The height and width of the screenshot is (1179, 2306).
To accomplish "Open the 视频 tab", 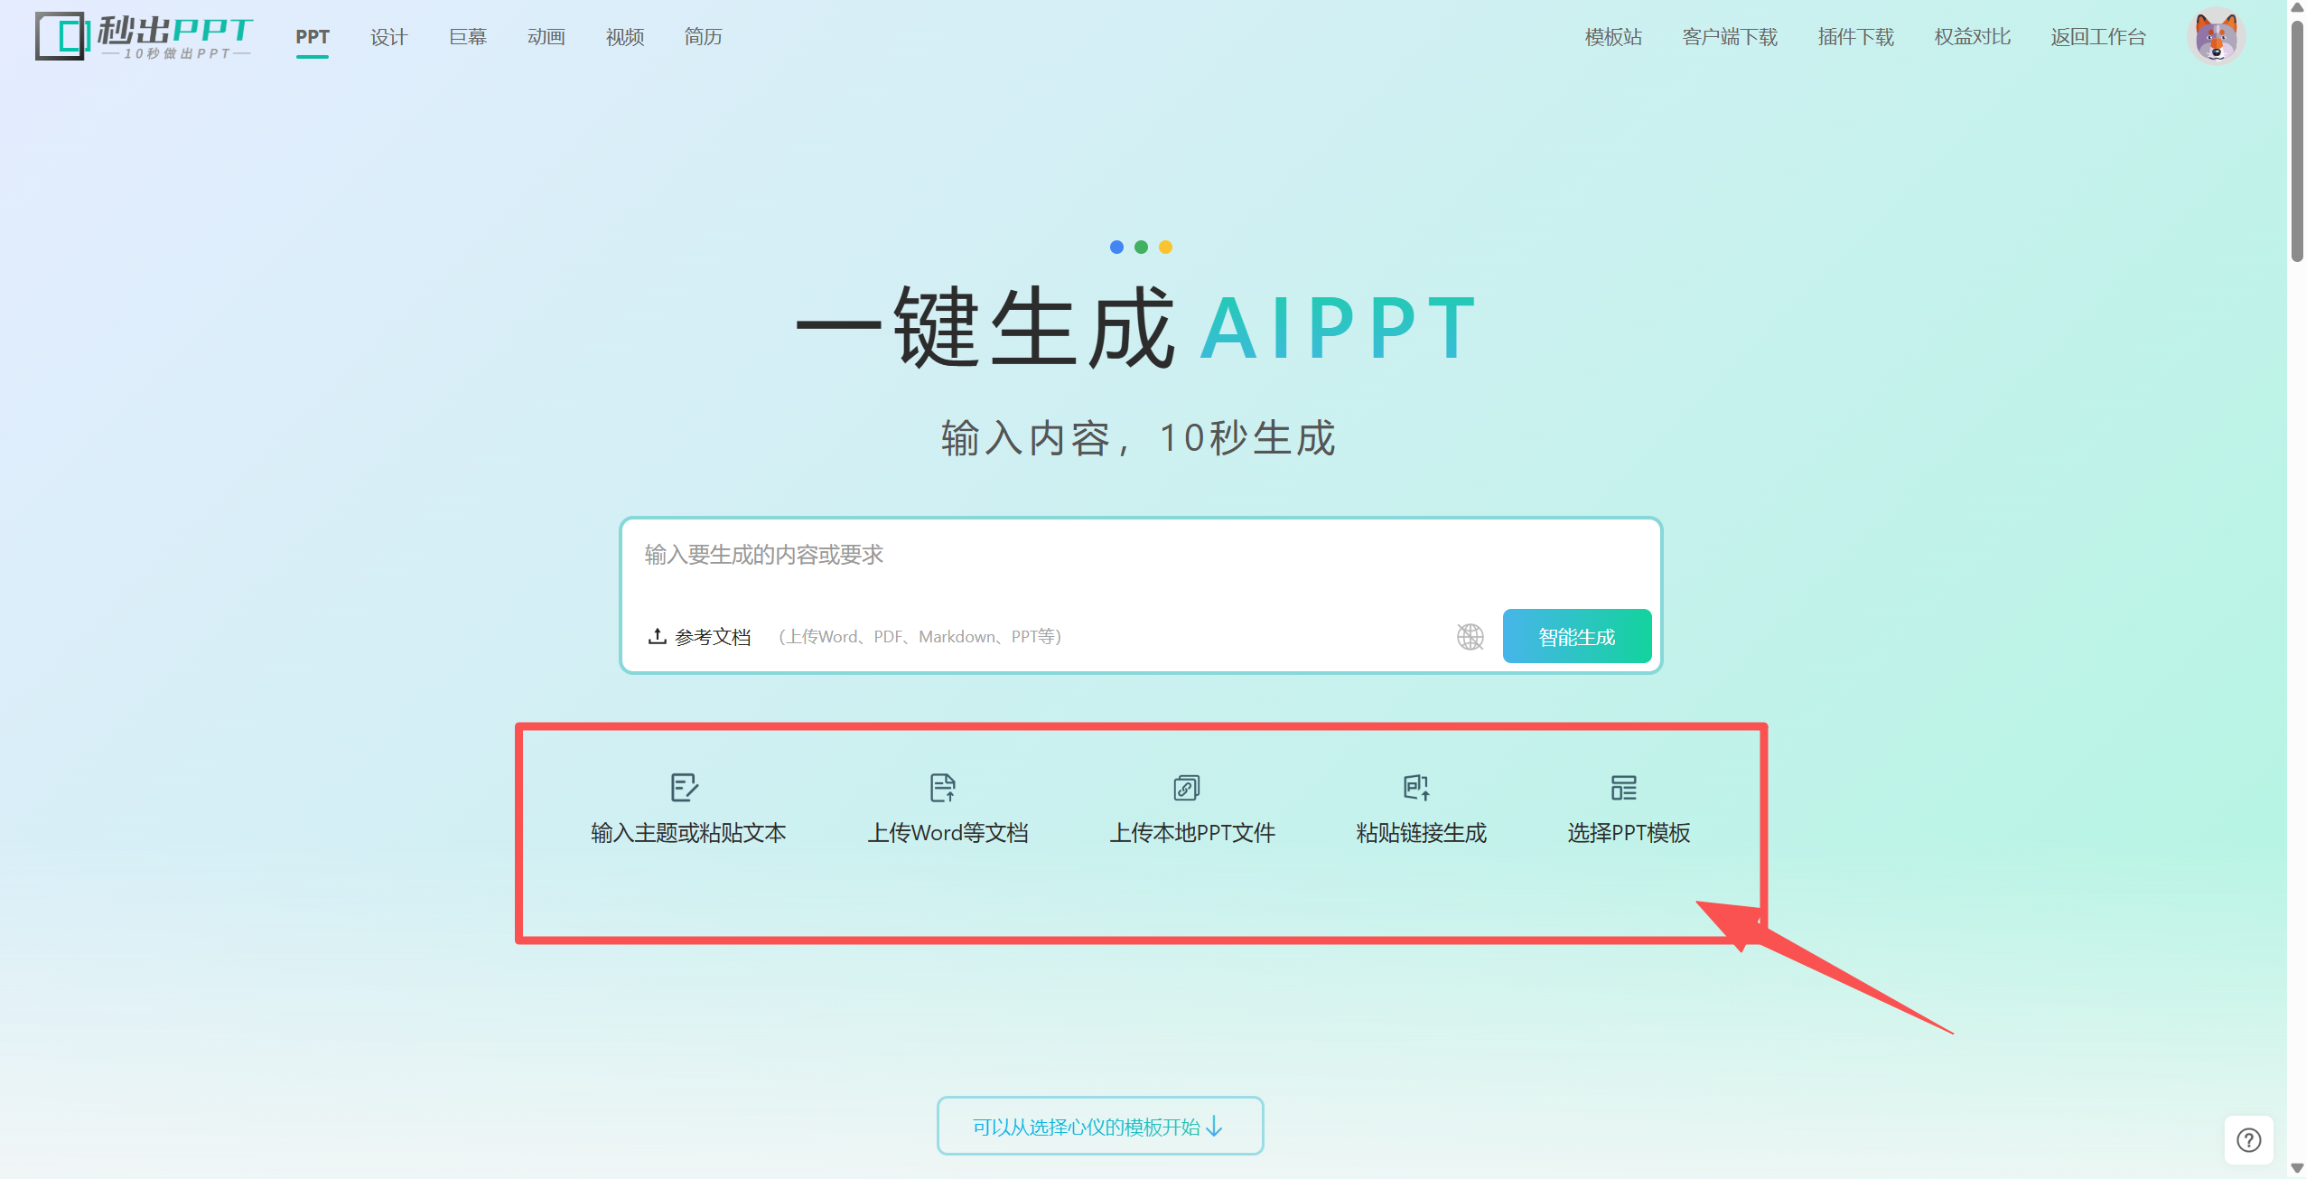I will 624,37.
